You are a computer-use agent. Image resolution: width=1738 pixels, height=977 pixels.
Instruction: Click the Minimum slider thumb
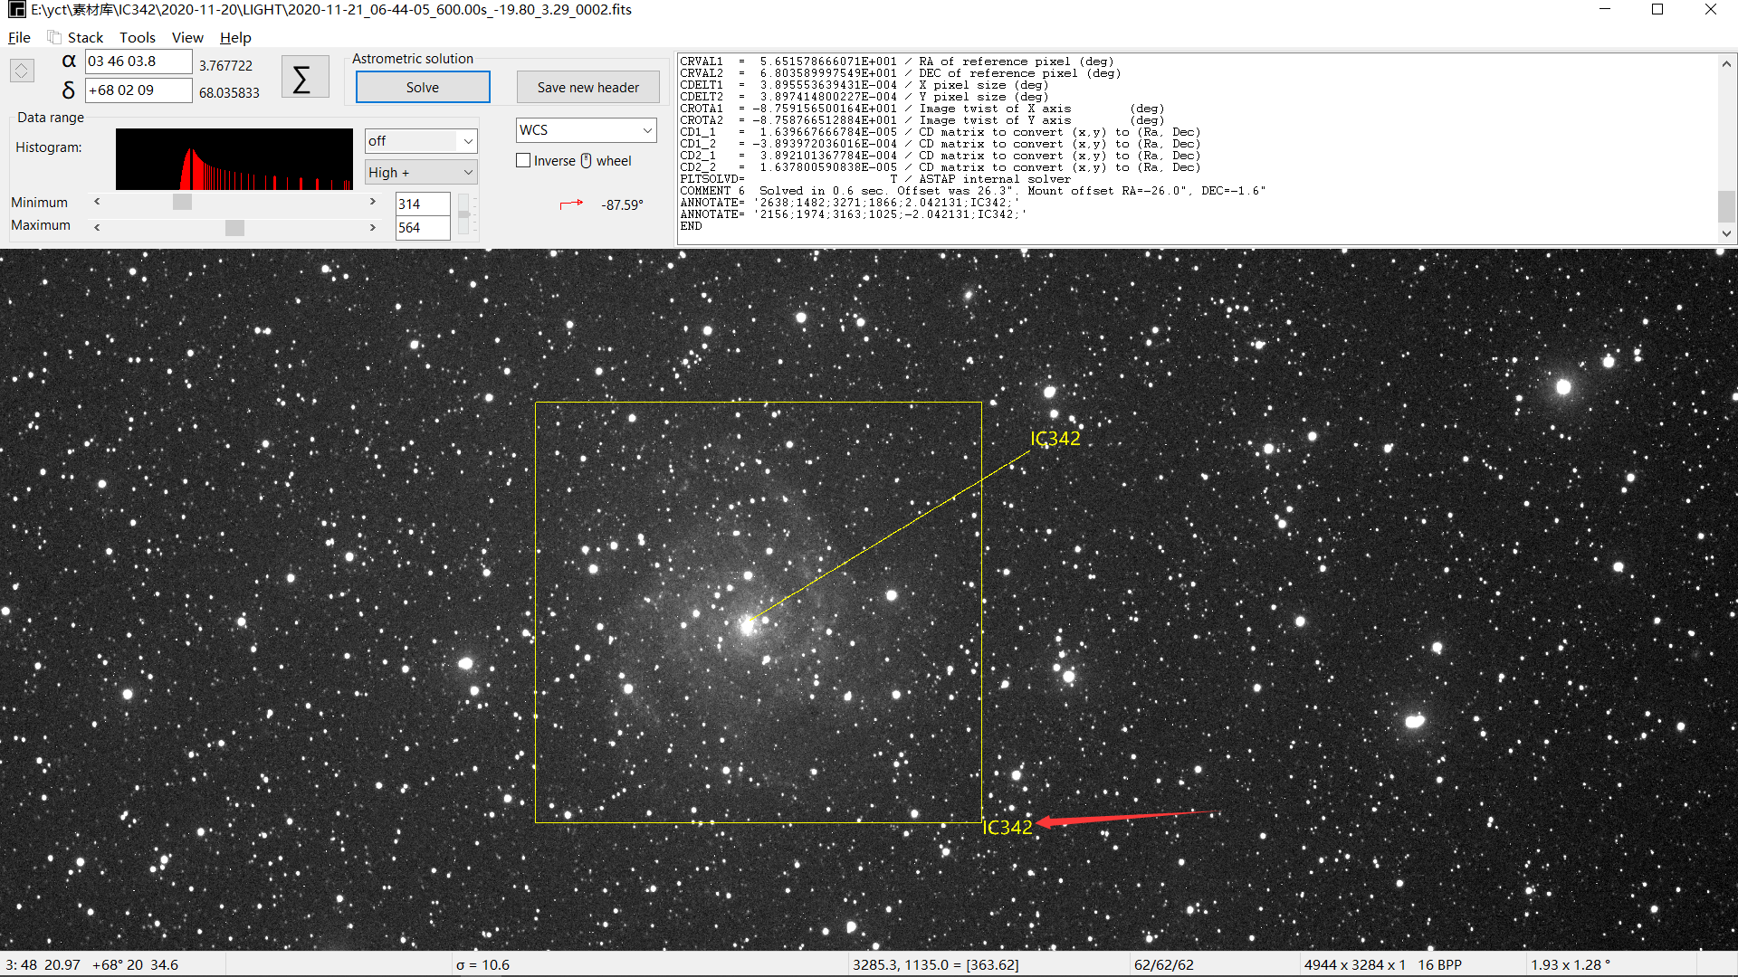[182, 202]
